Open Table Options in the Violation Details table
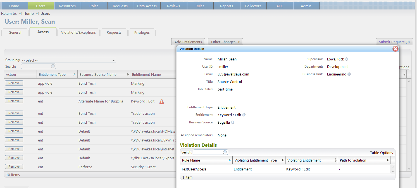 (x=381, y=153)
